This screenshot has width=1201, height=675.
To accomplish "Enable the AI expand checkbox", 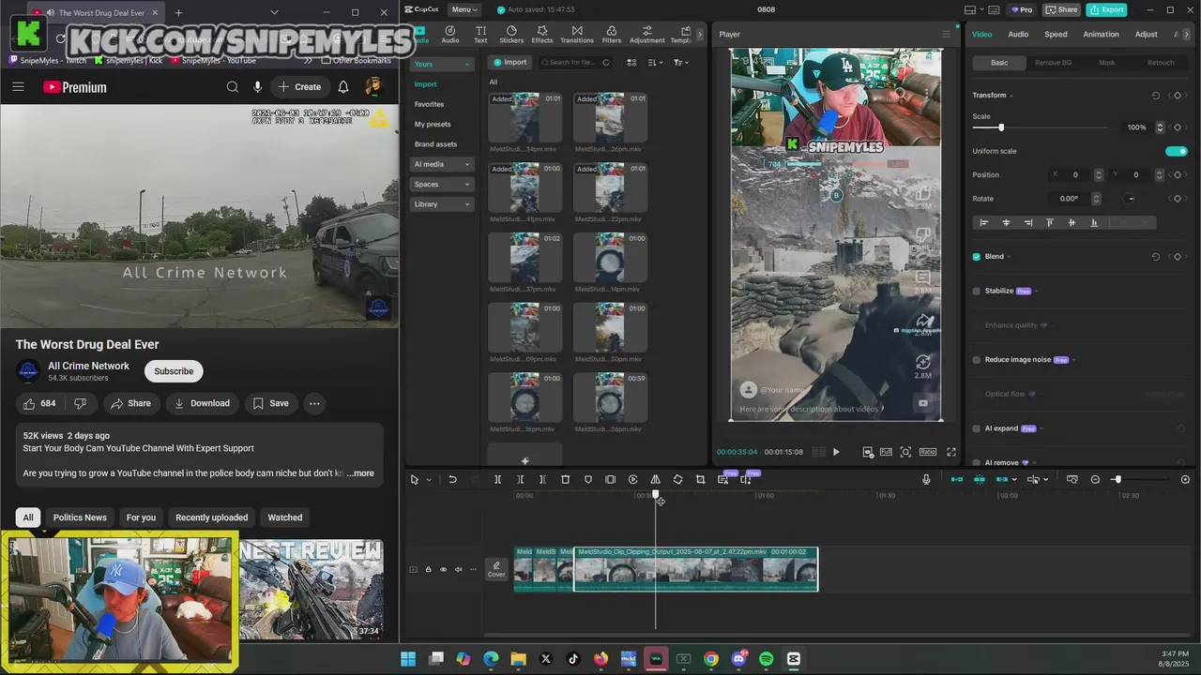I will click(x=977, y=428).
